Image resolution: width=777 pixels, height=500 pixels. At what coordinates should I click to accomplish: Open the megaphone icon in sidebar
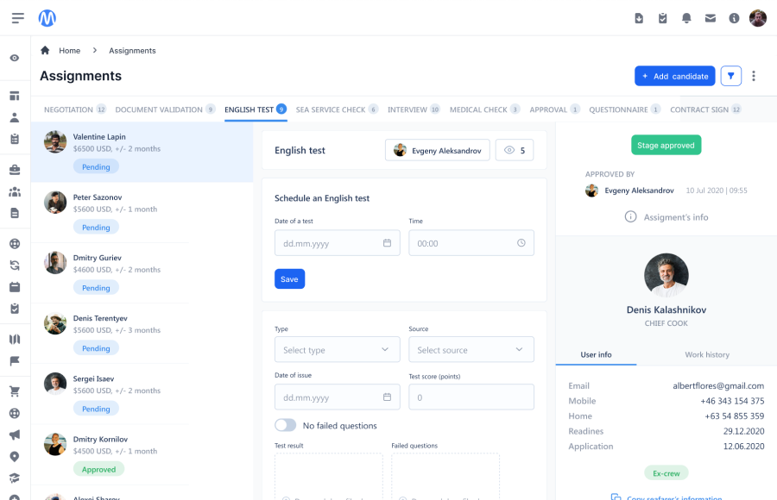[15, 435]
